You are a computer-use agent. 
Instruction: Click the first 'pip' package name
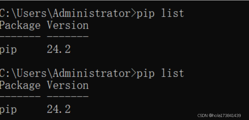coord(8,50)
